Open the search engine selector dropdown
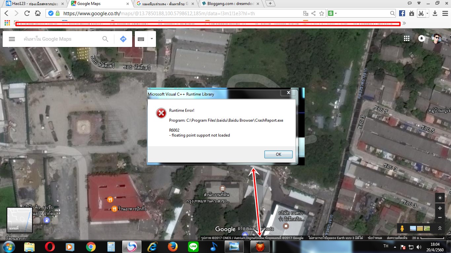 [x=332, y=14]
